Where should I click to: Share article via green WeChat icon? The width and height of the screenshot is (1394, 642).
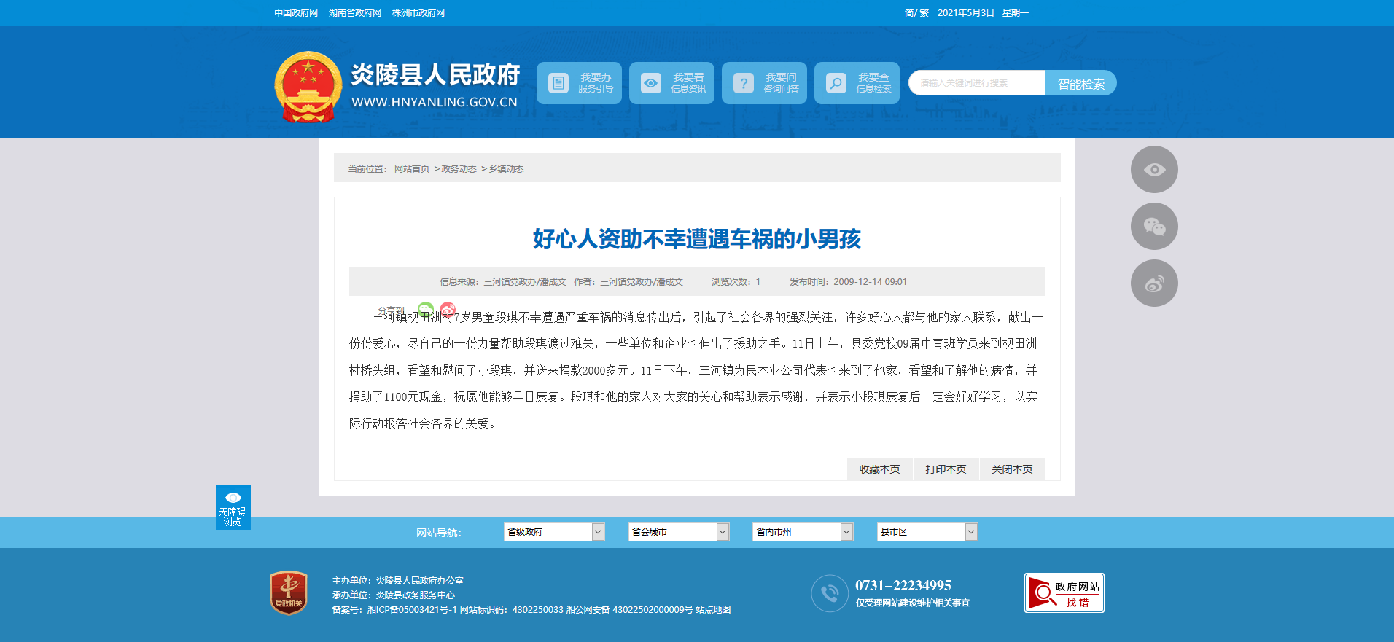click(426, 309)
